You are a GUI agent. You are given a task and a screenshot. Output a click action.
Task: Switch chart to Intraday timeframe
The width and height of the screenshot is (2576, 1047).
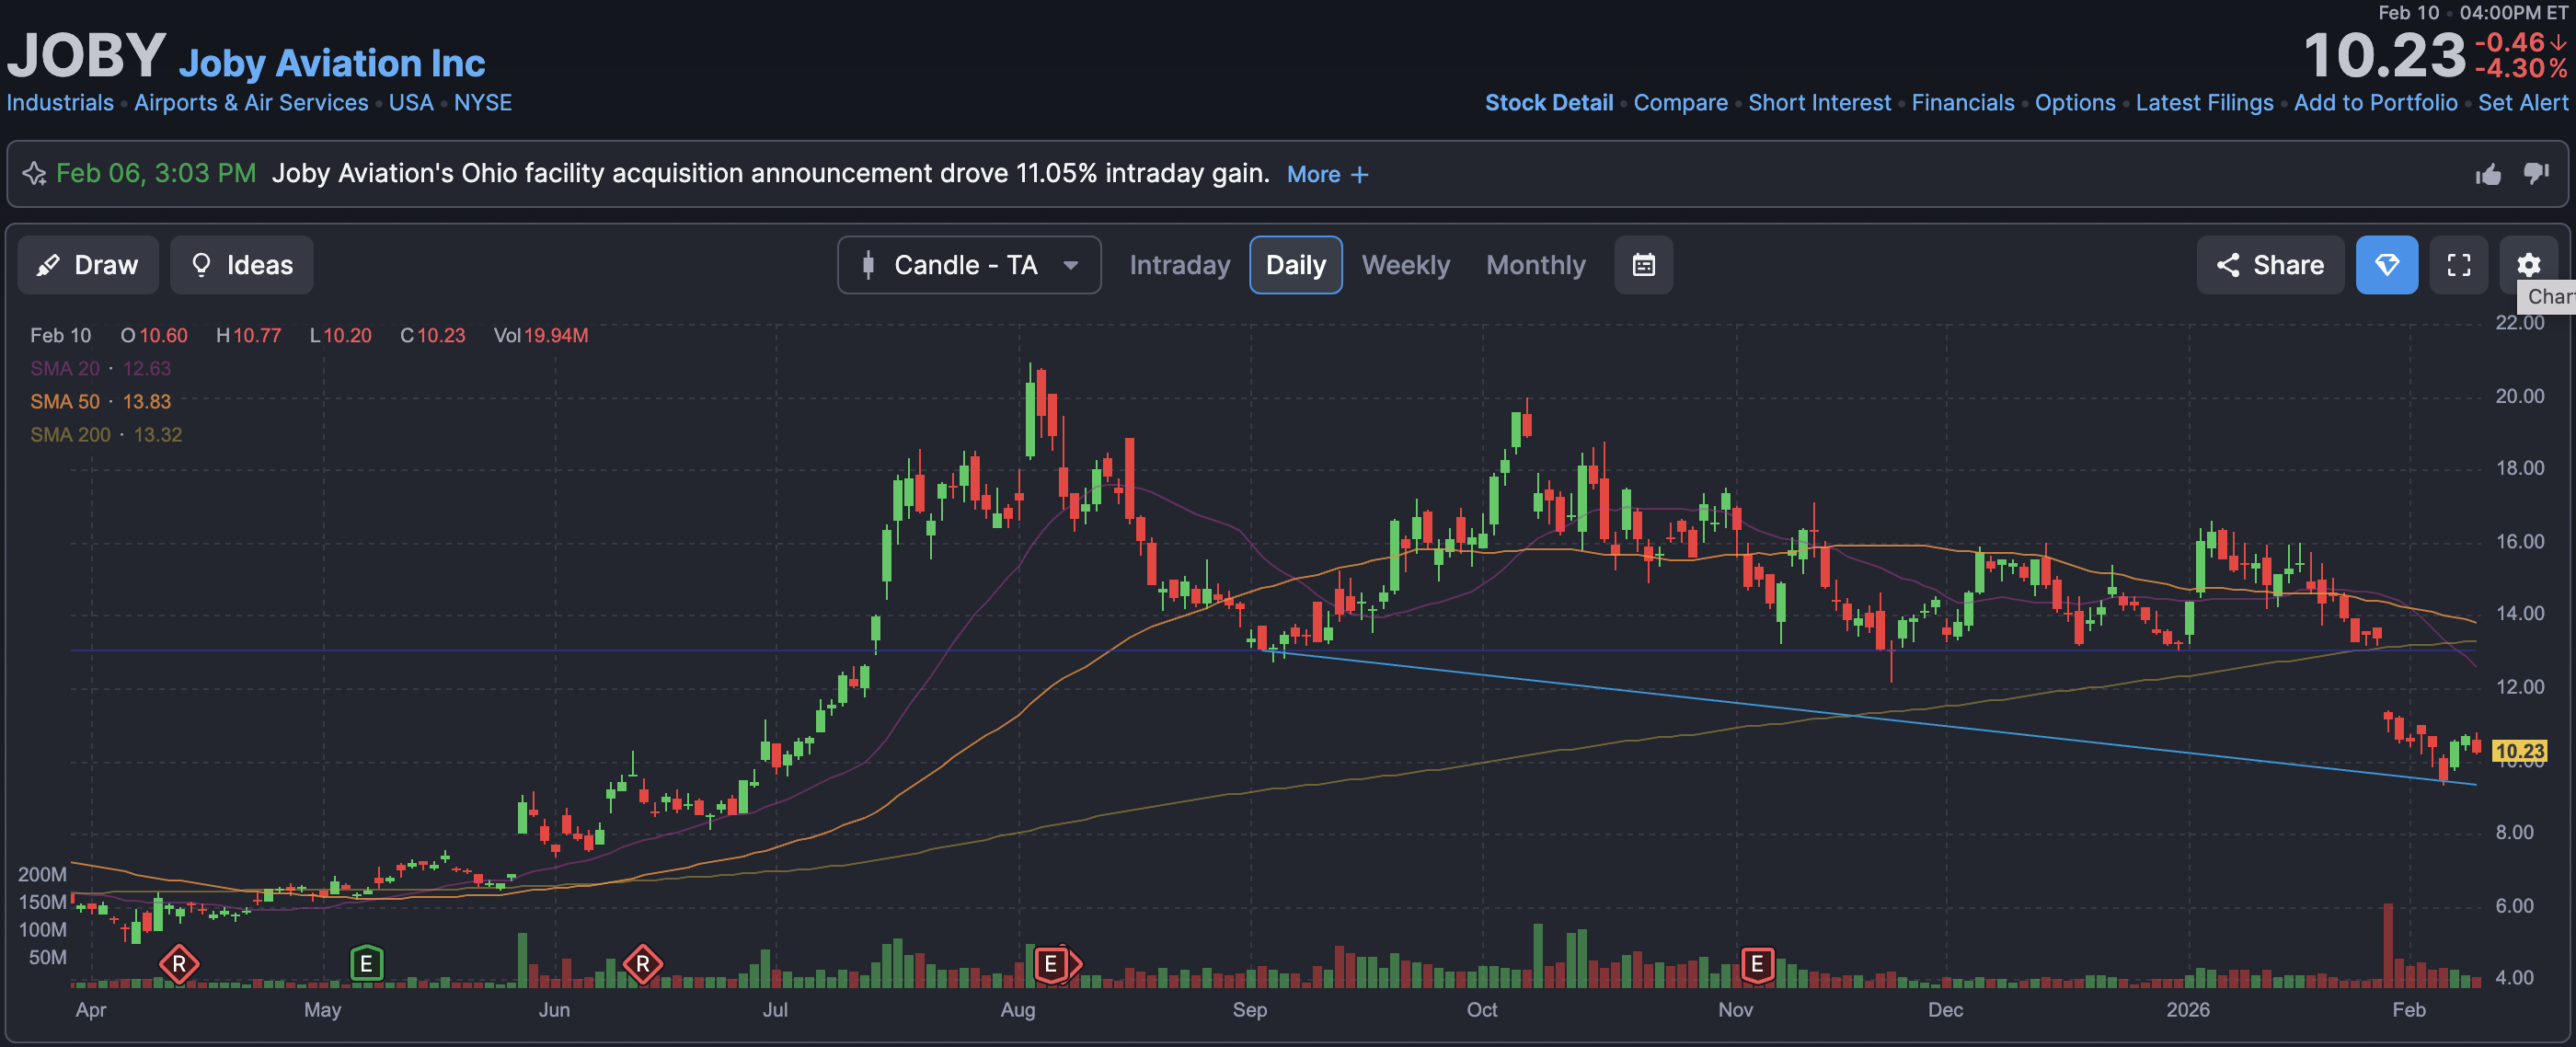[1179, 265]
